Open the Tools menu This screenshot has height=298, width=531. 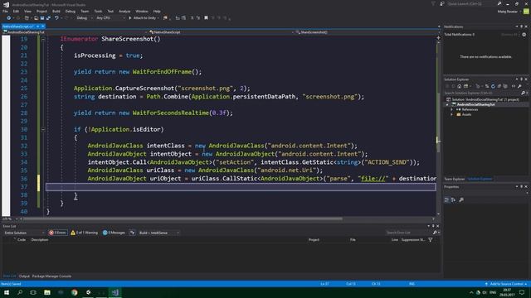pyautogui.click(x=98, y=11)
